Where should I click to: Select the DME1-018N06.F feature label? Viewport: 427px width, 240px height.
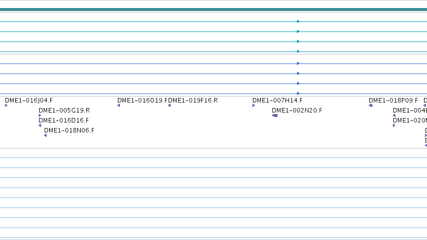coord(69,130)
